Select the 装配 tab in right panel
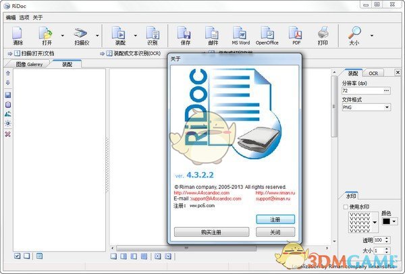The image size is (405, 274). (353, 74)
